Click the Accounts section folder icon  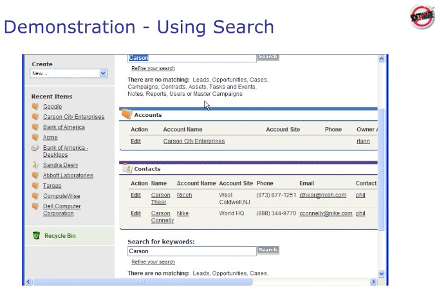click(127, 114)
